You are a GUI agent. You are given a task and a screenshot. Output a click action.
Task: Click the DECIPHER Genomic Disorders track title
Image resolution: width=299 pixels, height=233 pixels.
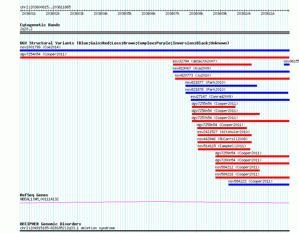point(50,224)
